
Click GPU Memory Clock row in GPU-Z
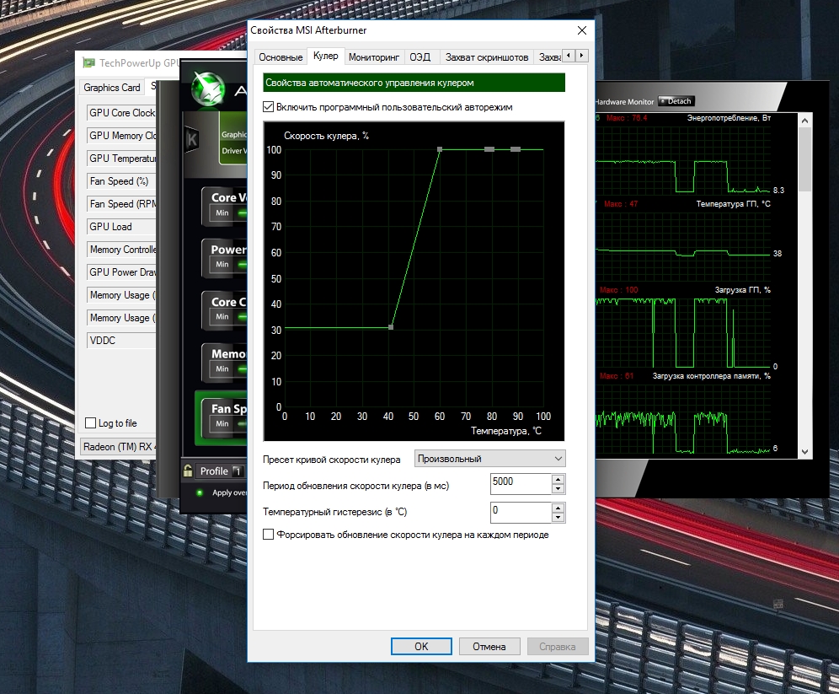click(121, 136)
